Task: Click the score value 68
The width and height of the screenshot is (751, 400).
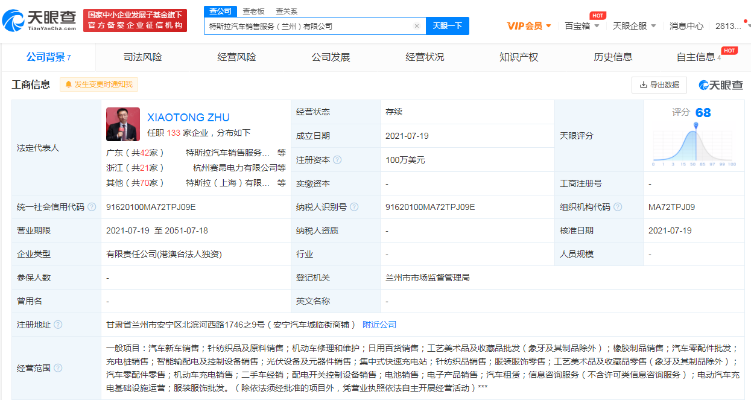Action: click(703, 113)
